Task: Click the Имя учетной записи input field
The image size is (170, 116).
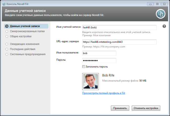Action: 119,27
